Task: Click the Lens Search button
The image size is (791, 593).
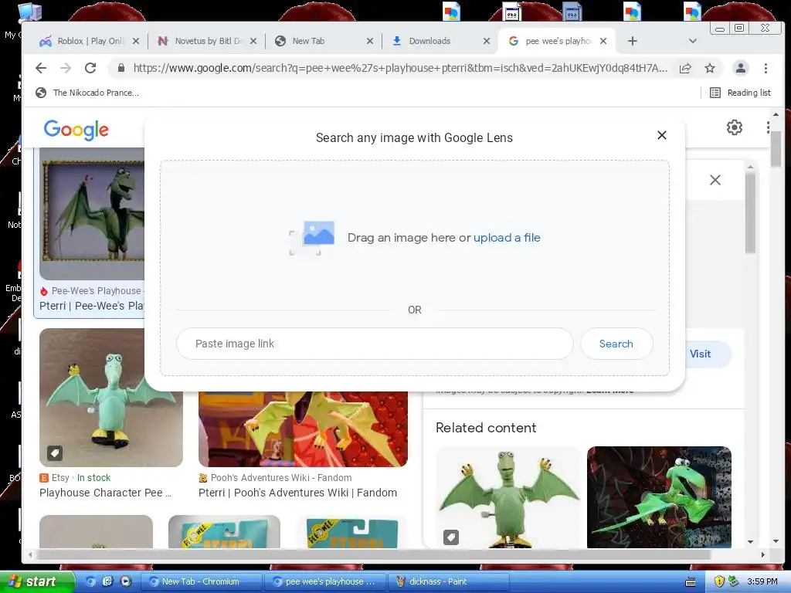Action: pos(616,344)
